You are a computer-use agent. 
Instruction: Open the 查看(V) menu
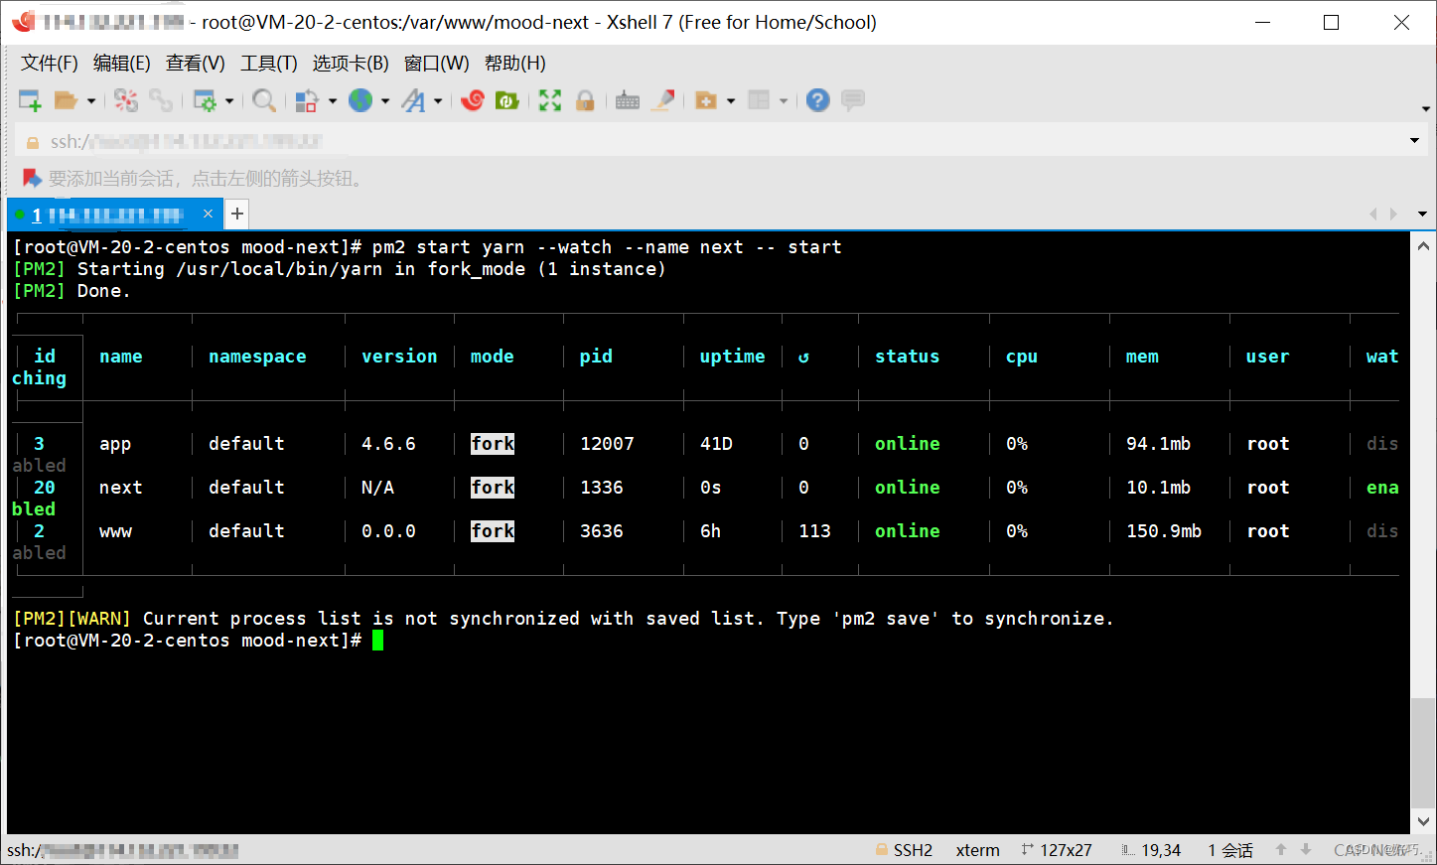196,64
